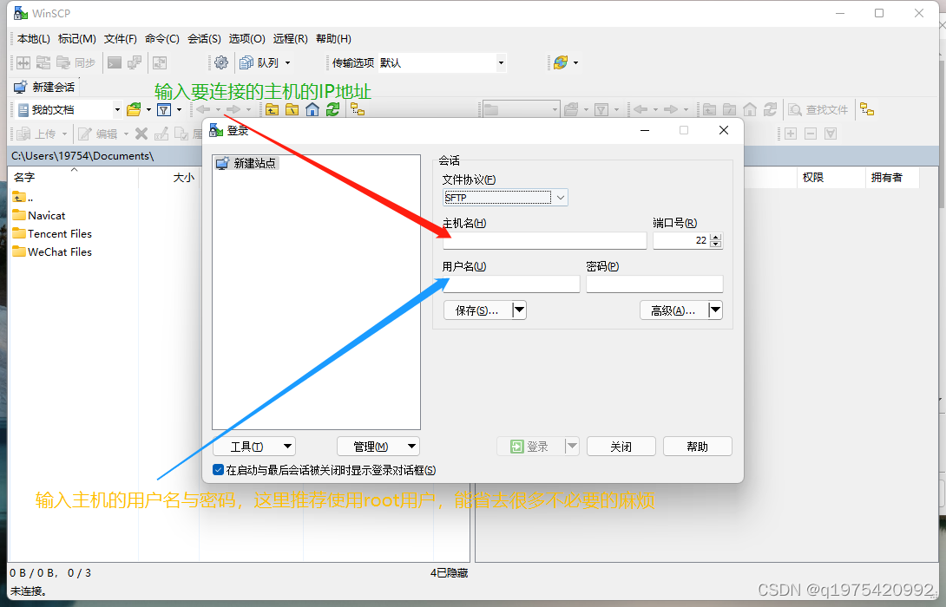Open the 工具 tools dropdown button
This screenshot has height=607, width=946.
click(x=254, y=447)
